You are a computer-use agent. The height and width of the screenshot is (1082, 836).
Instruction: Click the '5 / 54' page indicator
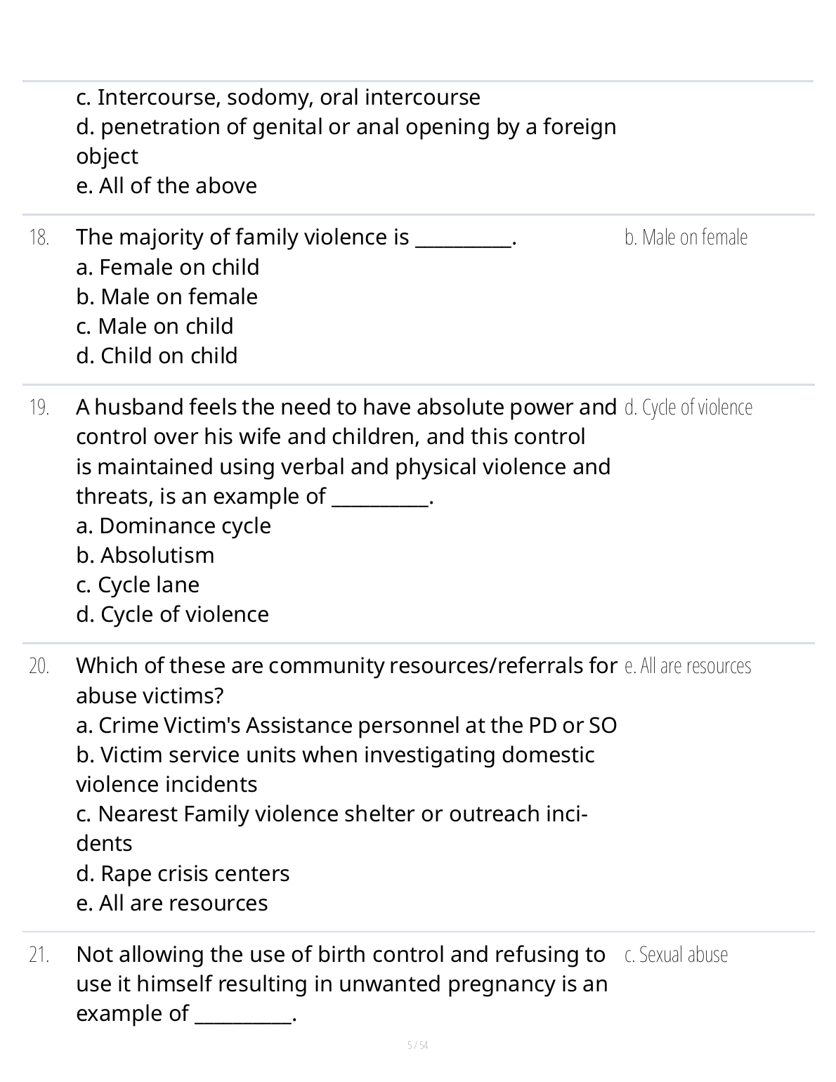click(x=417, y=1045)
